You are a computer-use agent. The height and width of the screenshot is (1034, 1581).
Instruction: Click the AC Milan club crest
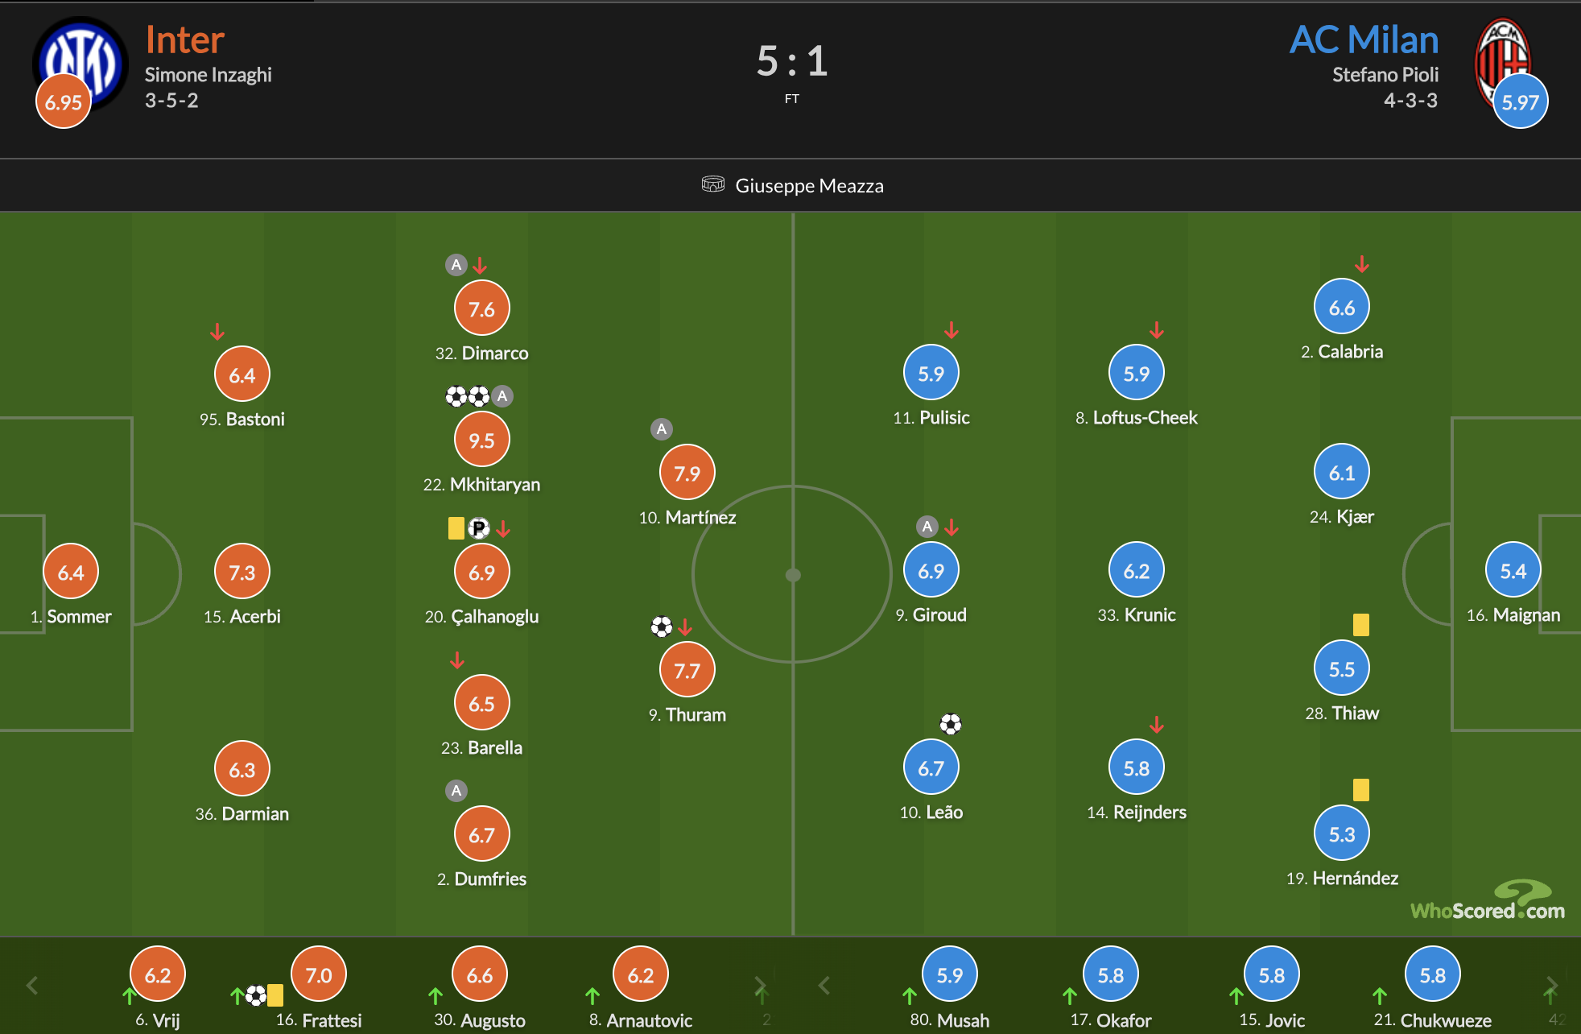(x=1503, y=63)
